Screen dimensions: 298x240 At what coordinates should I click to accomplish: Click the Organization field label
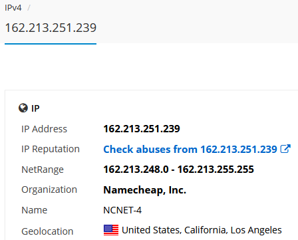[49, 190]
